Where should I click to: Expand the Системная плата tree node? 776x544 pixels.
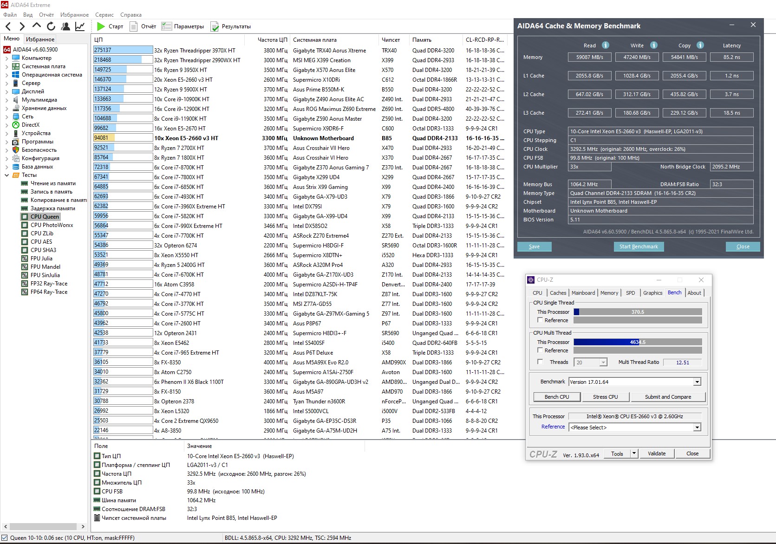(x=7, y=66)
